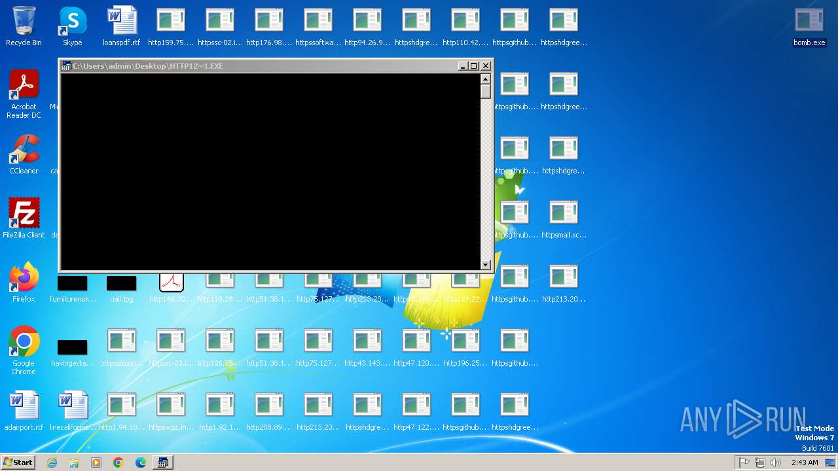Select the http110.42 desktop file
This screenshot has width=838, height=471.
pos(465,26)
